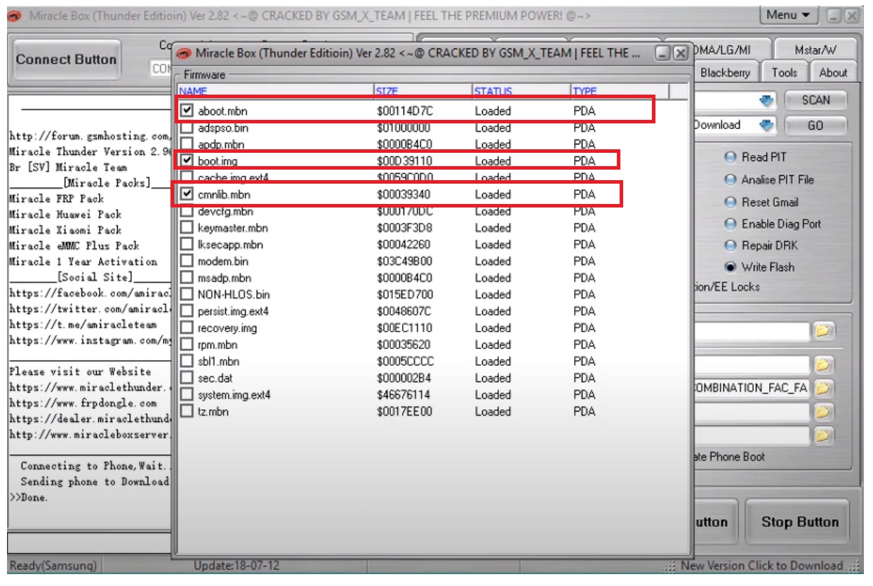Click folder icon directly above COMBINATION_FAC_FA row
873x586 pixels.
[822, 364]
